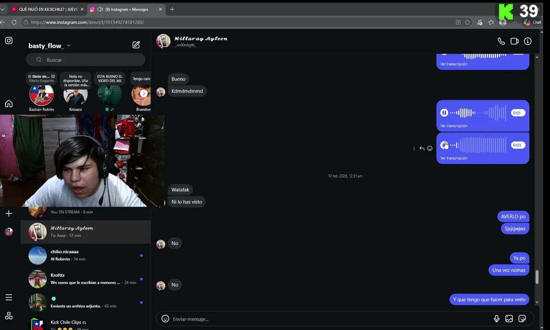Play the 0:03 voice message

coord(444,145)
